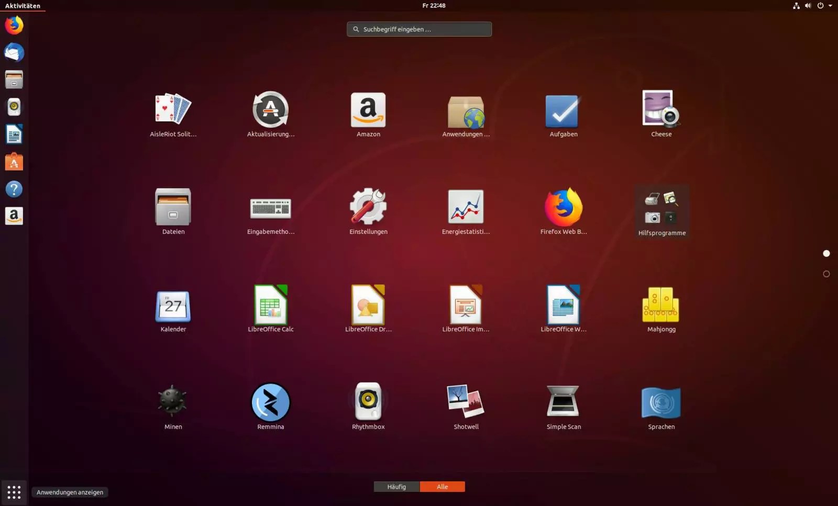Viewport: 838px width, 506px height.
Task: Click the network status icon
Action: click(796, 6)
